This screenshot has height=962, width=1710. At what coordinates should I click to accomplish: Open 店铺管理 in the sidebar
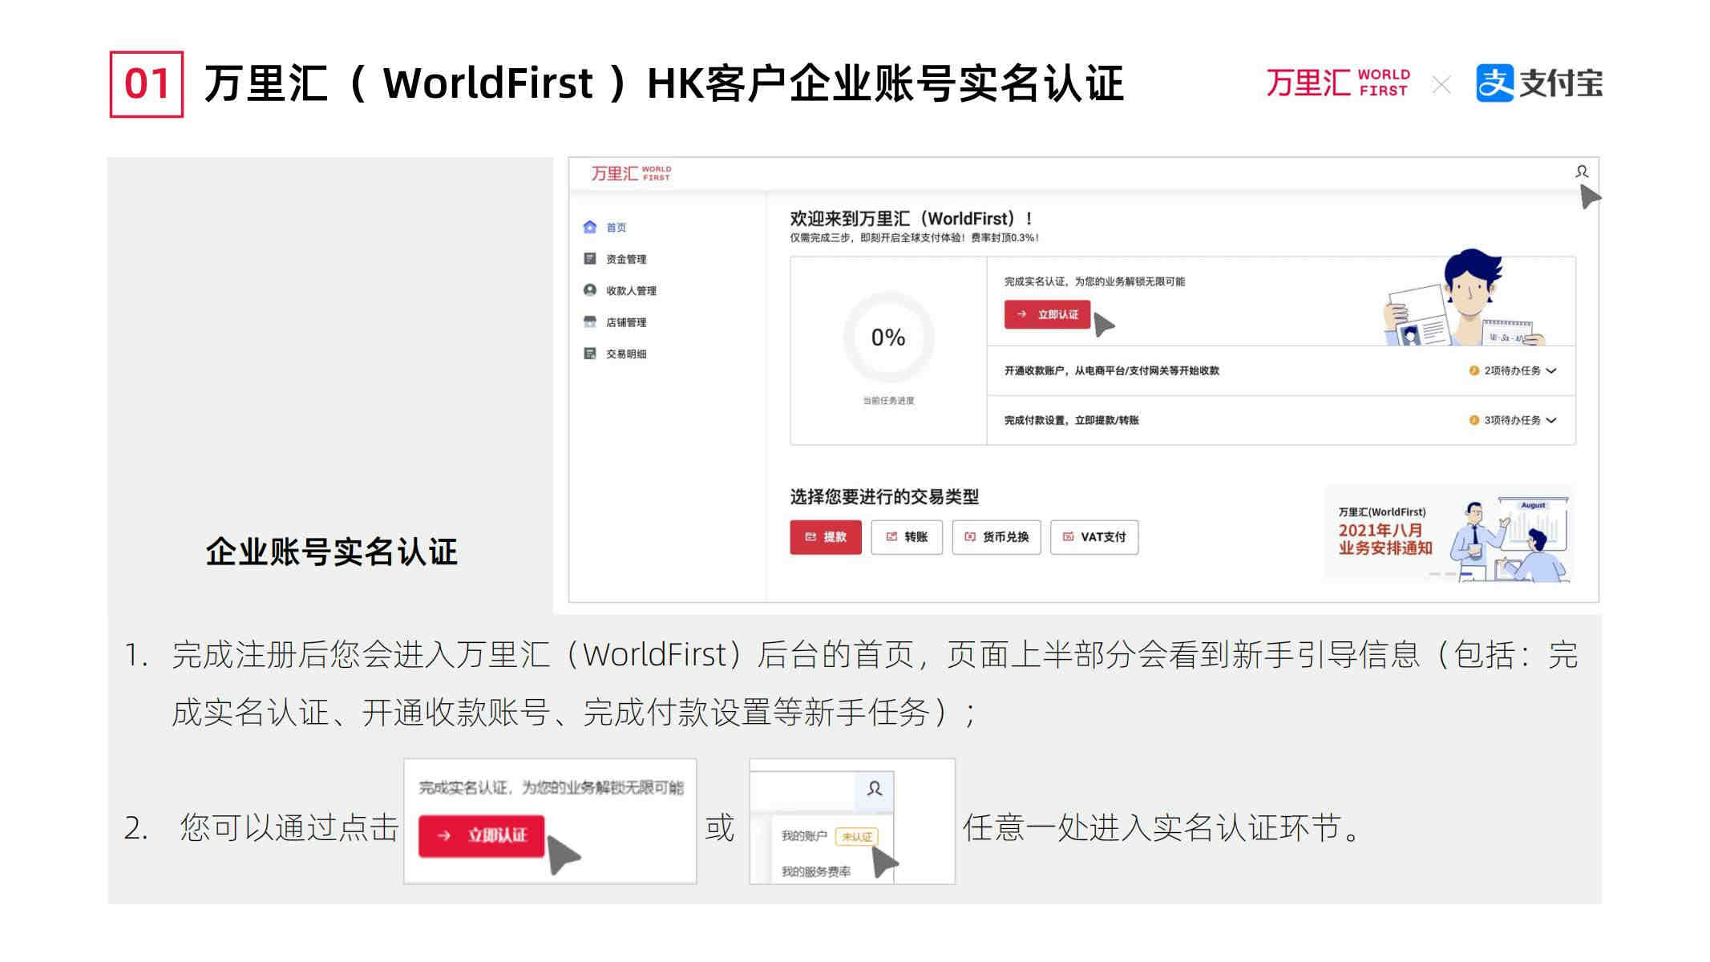coord(626,322)
